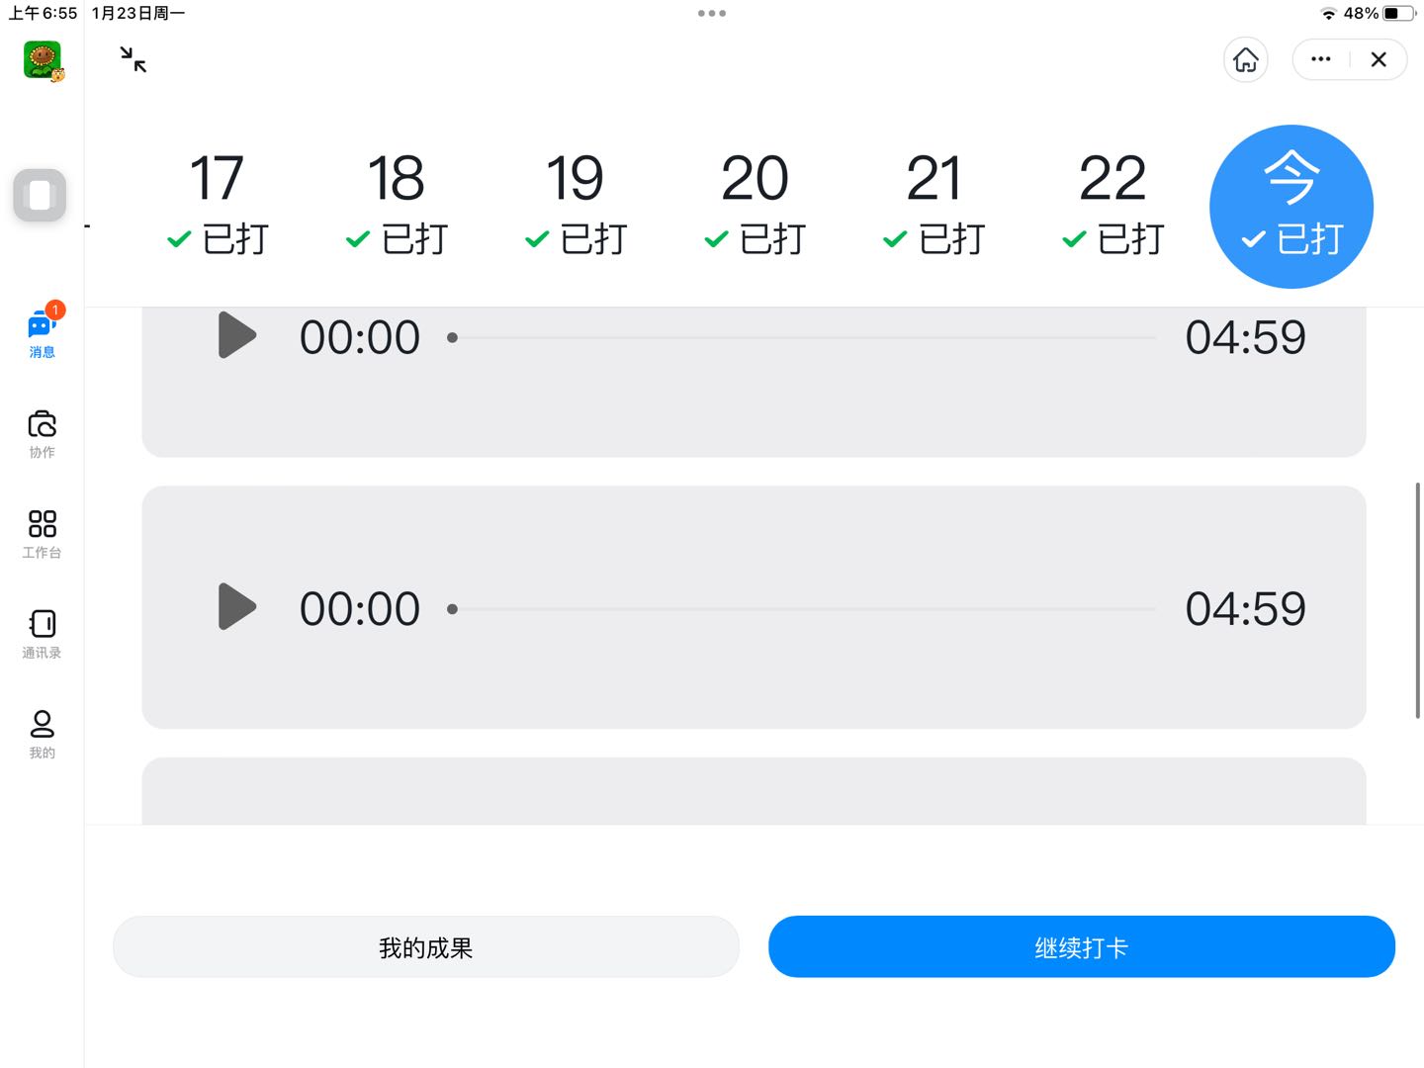Tap the sunflower avatar icon

tap(43, 60)
